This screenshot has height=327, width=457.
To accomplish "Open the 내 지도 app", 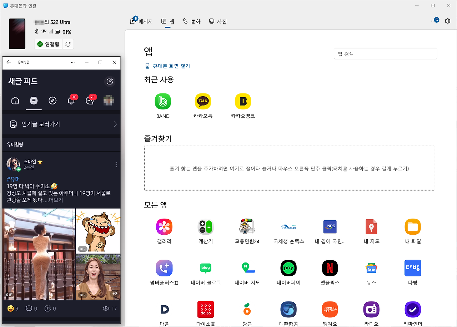I will pos(371,227).
